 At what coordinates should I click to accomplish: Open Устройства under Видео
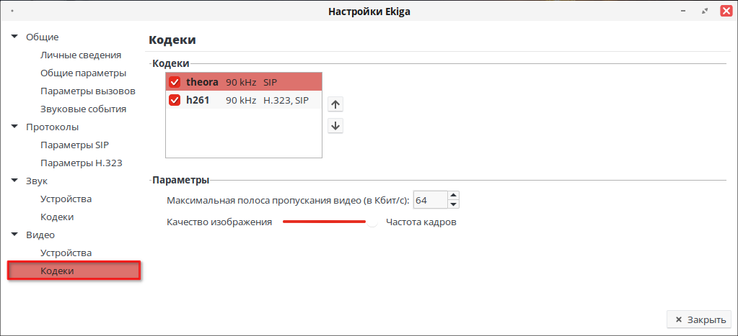[x=66, y=253]
